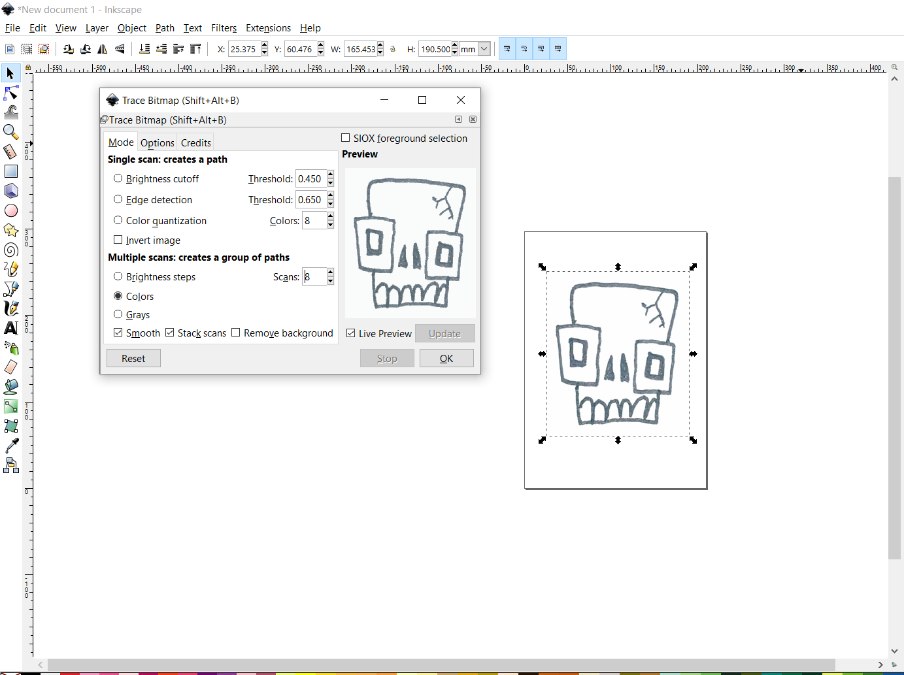The image size is (904, 675).
Task: Click the Raise to Top icon
Action: (195, 49)
